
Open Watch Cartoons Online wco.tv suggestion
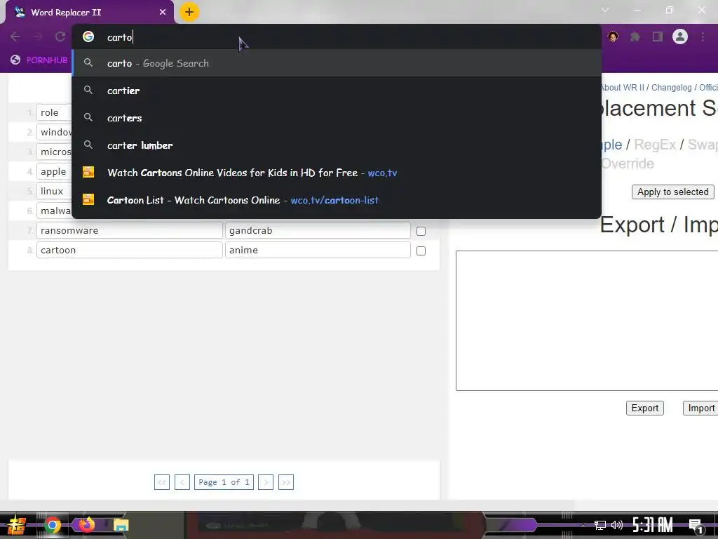tap(337, 173)
